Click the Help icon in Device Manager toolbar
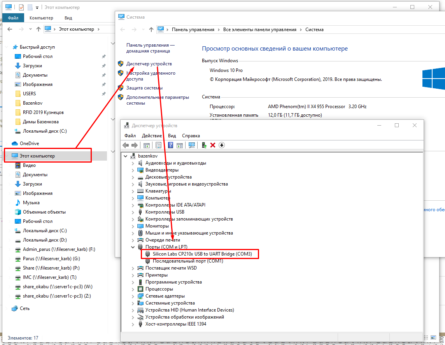The width and height of the screenshot is (445, 345). point(170,145)
